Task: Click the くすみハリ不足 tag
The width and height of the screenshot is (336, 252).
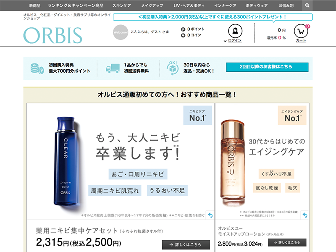Action: pyautogui.click(x=276, y=174)
